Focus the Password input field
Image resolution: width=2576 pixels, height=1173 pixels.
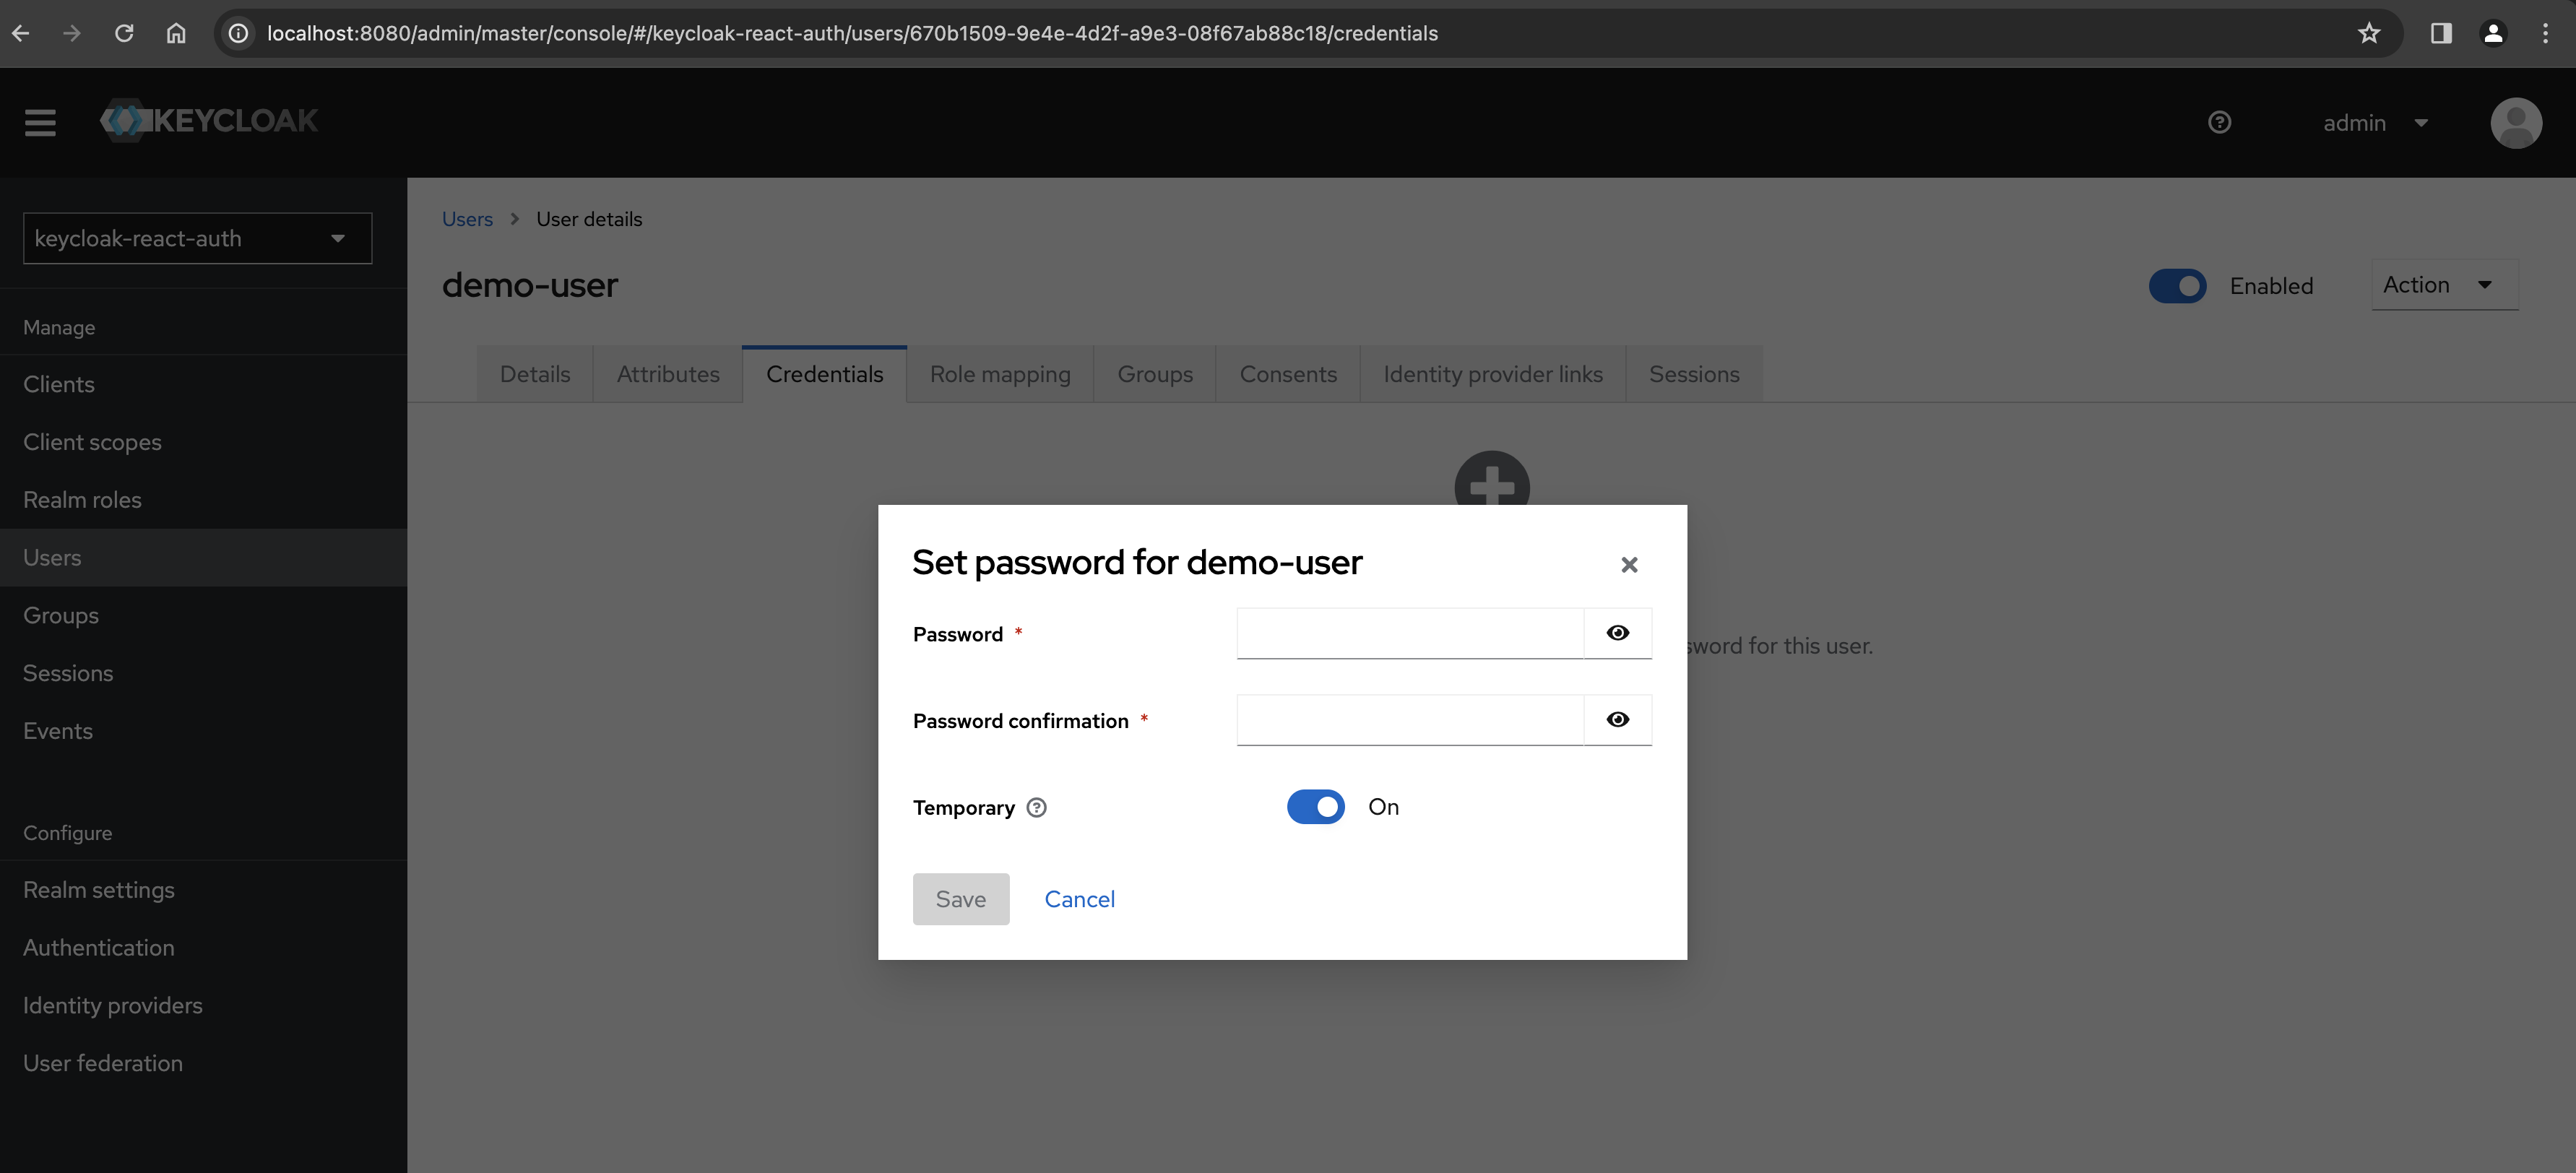(x=1409, y=633)
